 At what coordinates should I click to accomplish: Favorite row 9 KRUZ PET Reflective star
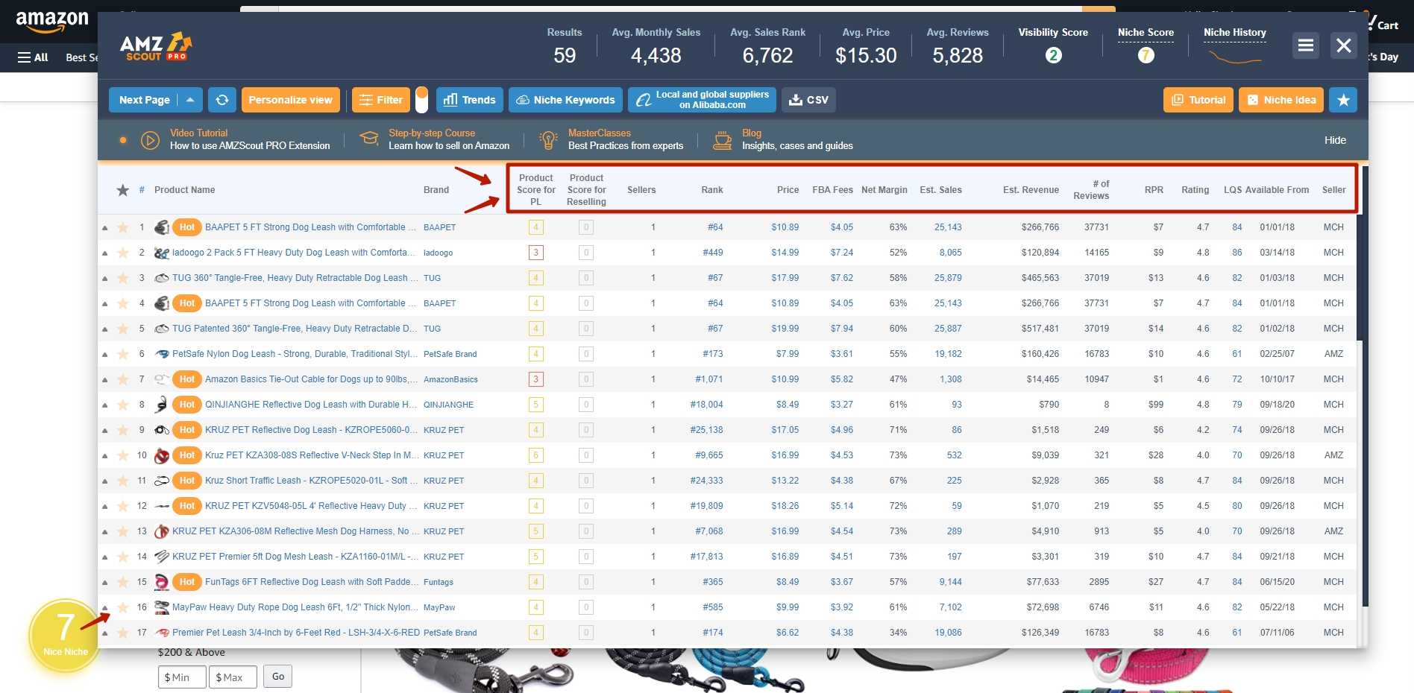pyautogui.click(x=122, y=430)
